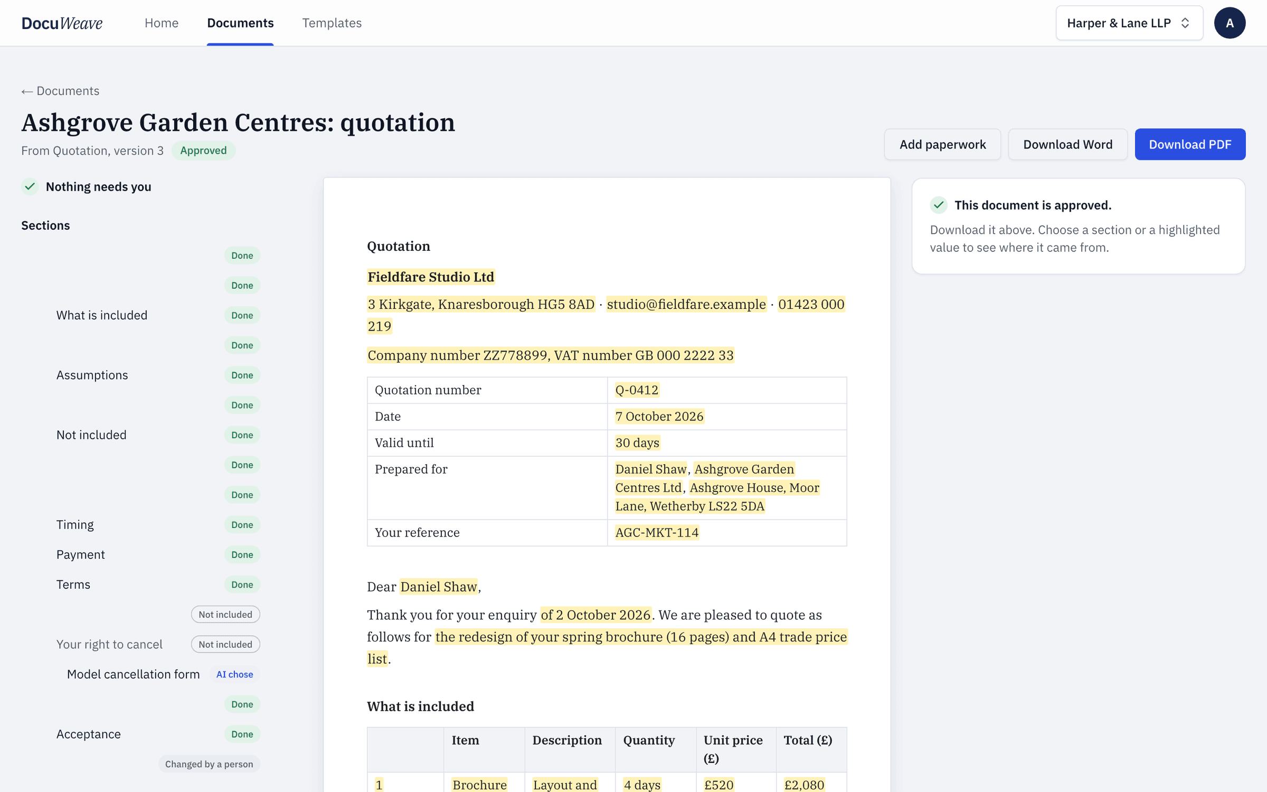Switch to the Templates tab
Screen dimensions: 1267x792
tap(332, 23)
